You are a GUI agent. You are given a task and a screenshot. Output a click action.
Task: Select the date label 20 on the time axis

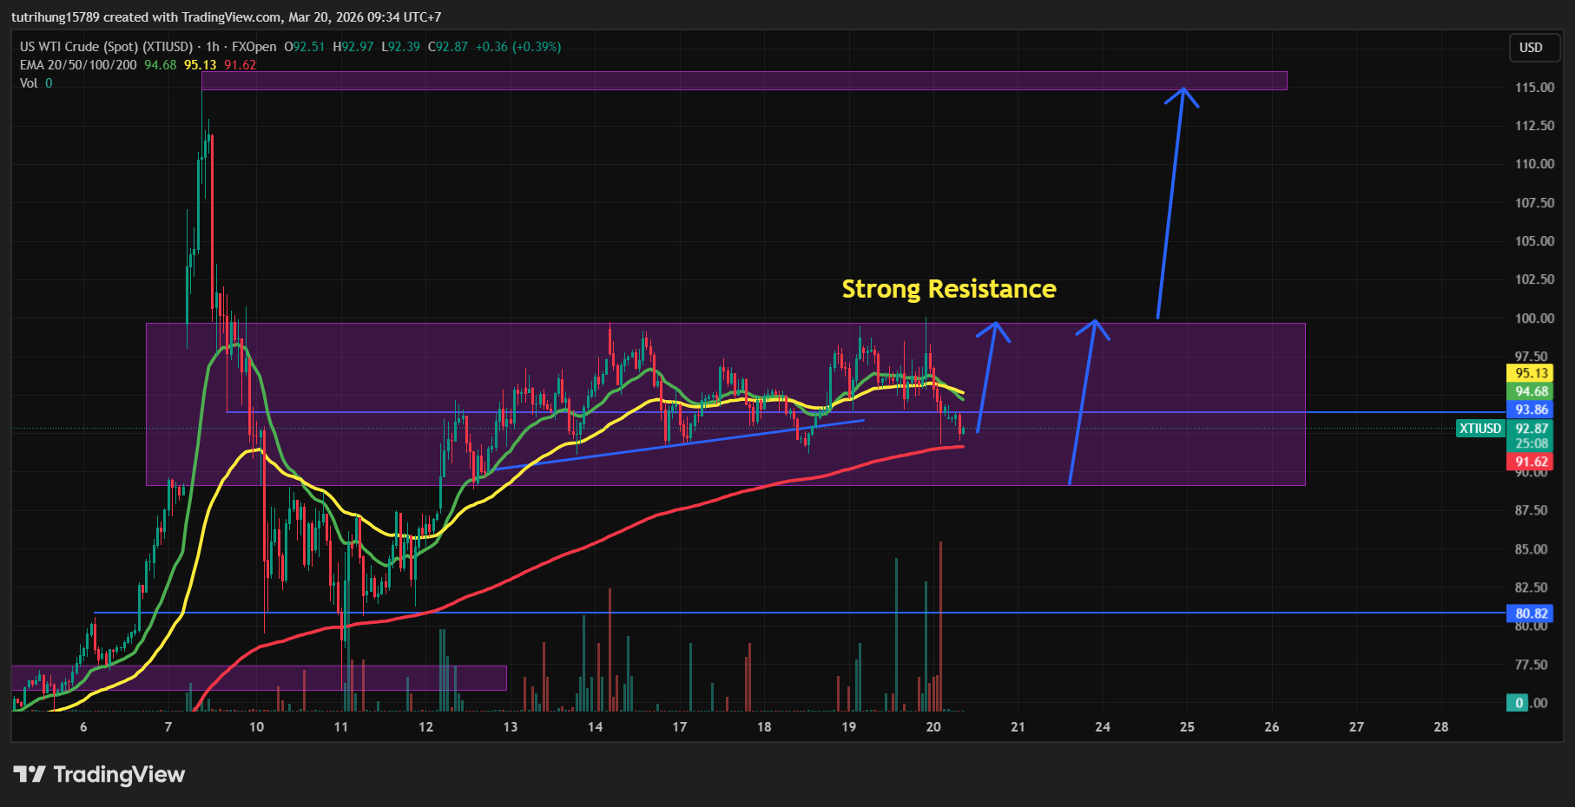[x=933, y=727]
